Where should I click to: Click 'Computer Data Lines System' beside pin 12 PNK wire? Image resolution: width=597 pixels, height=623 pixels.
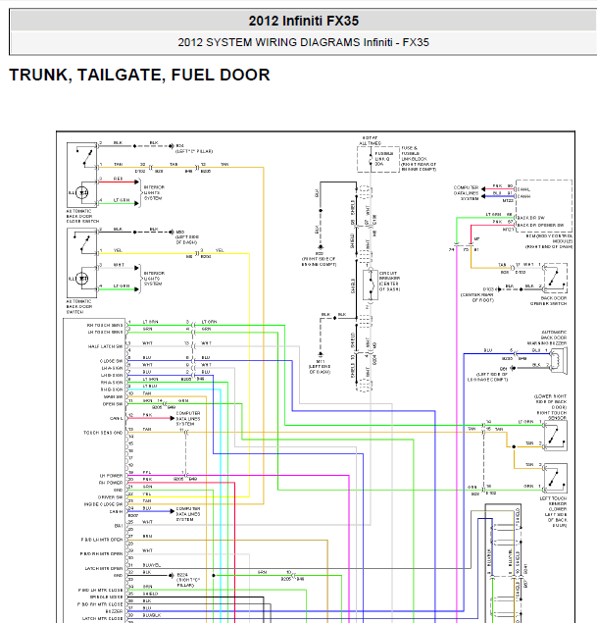click(188, 418)
